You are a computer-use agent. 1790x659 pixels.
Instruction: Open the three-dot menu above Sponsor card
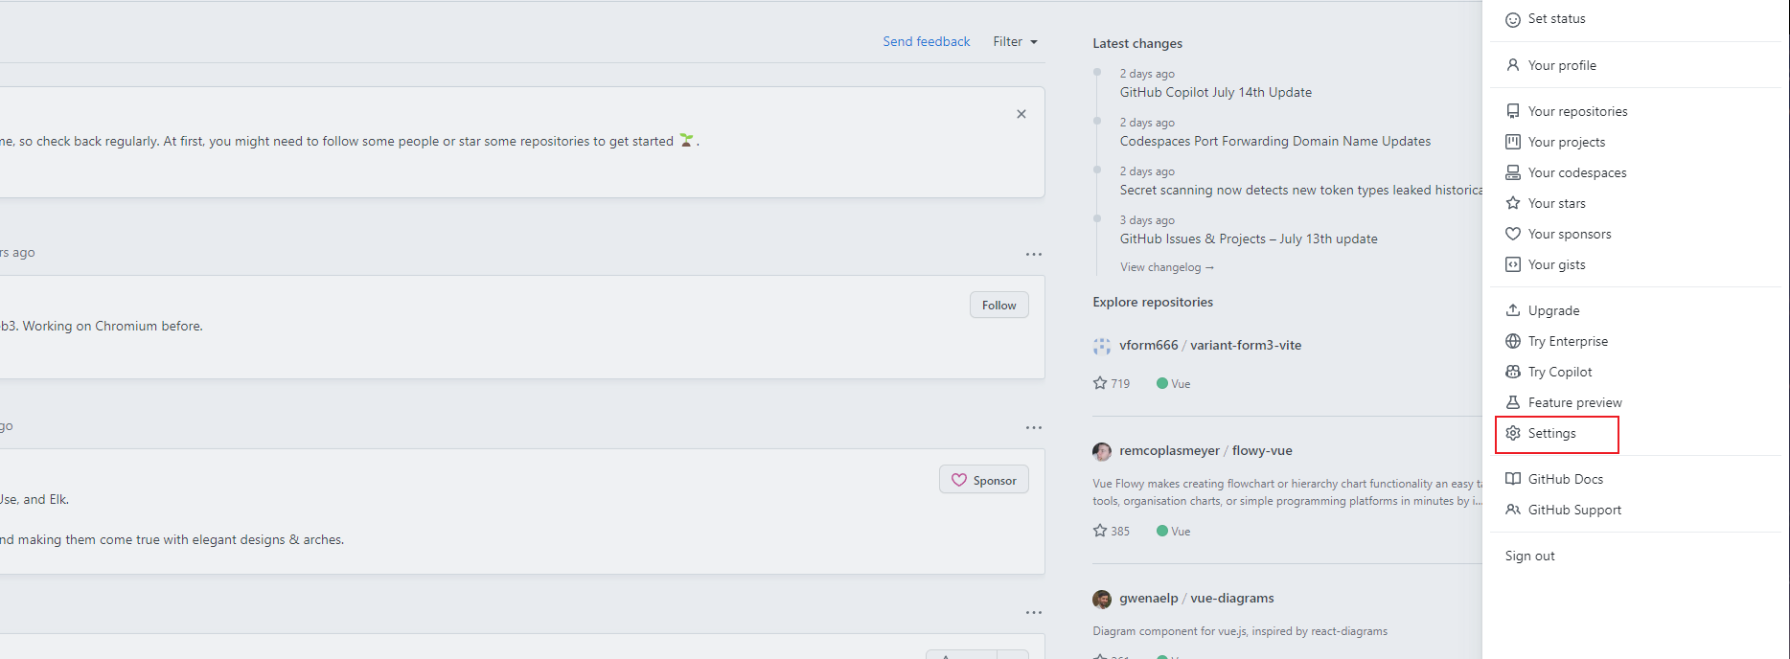pos(1033,428)
